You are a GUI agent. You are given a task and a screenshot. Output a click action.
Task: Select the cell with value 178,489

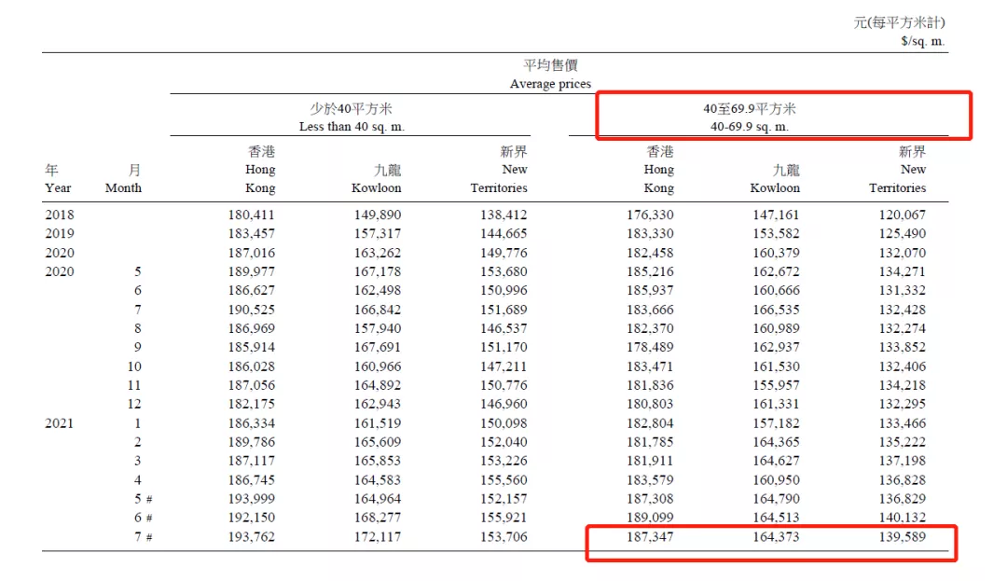pyautogui.click(x=651, y=348)
